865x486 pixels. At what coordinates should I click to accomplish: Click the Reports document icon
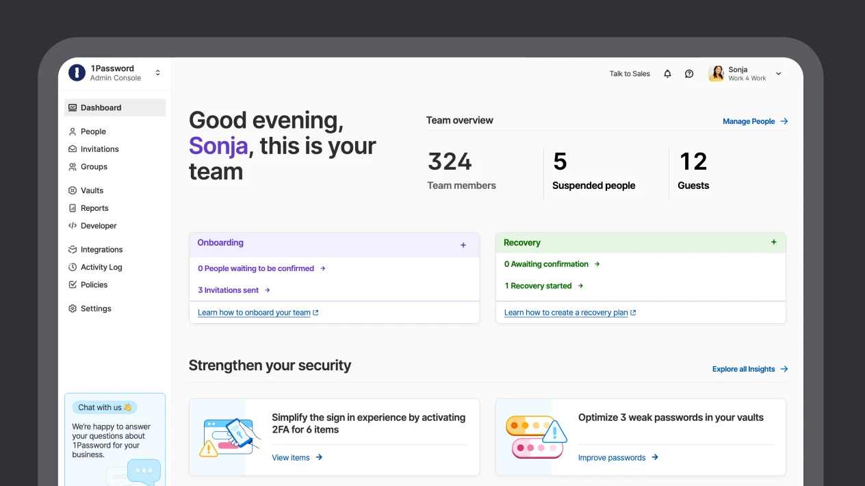click(73, 208)
